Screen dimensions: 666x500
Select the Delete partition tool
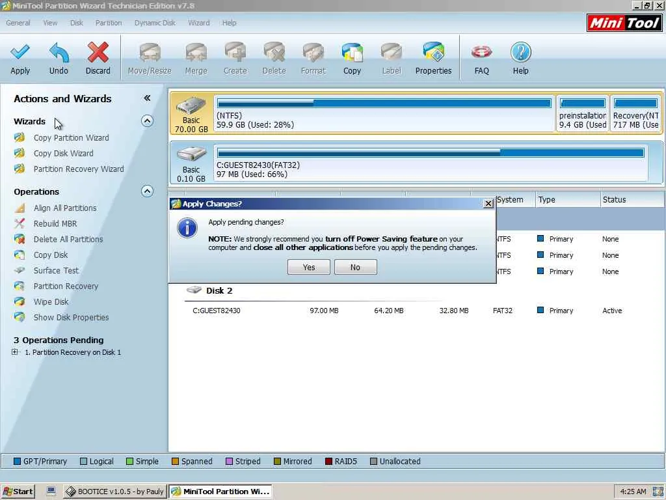pos(274,59)
